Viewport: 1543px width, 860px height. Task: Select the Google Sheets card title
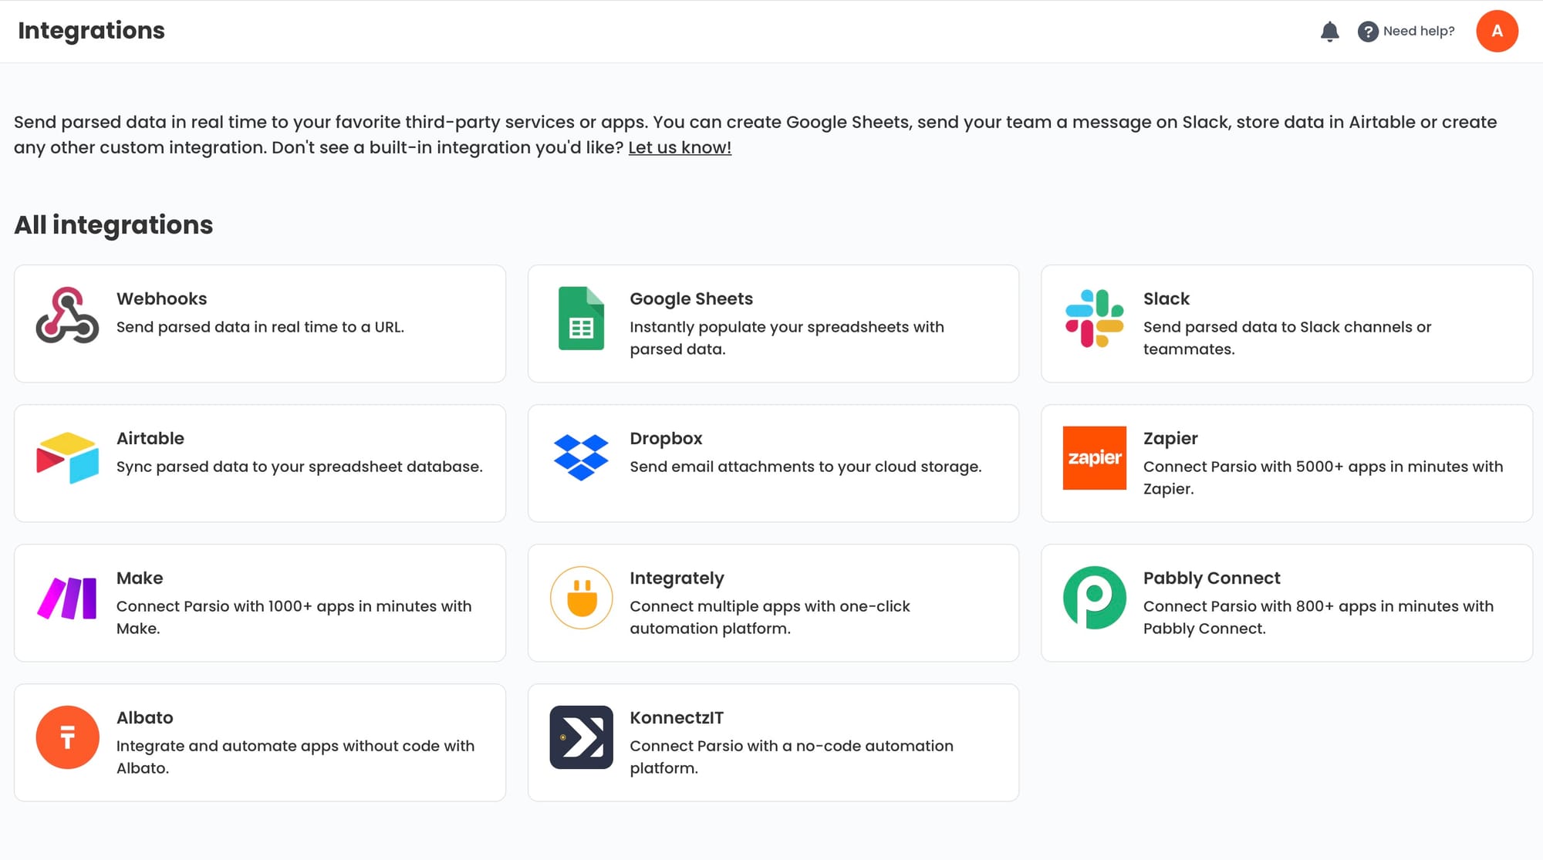coord(690,298)
